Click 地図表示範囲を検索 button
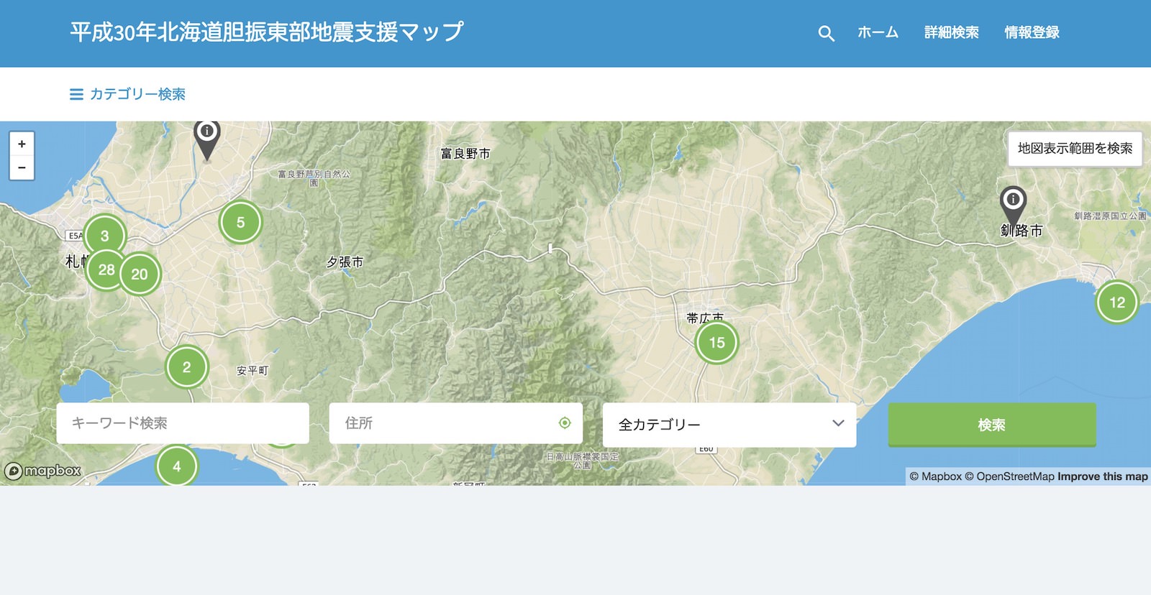 pos(1075,149)
